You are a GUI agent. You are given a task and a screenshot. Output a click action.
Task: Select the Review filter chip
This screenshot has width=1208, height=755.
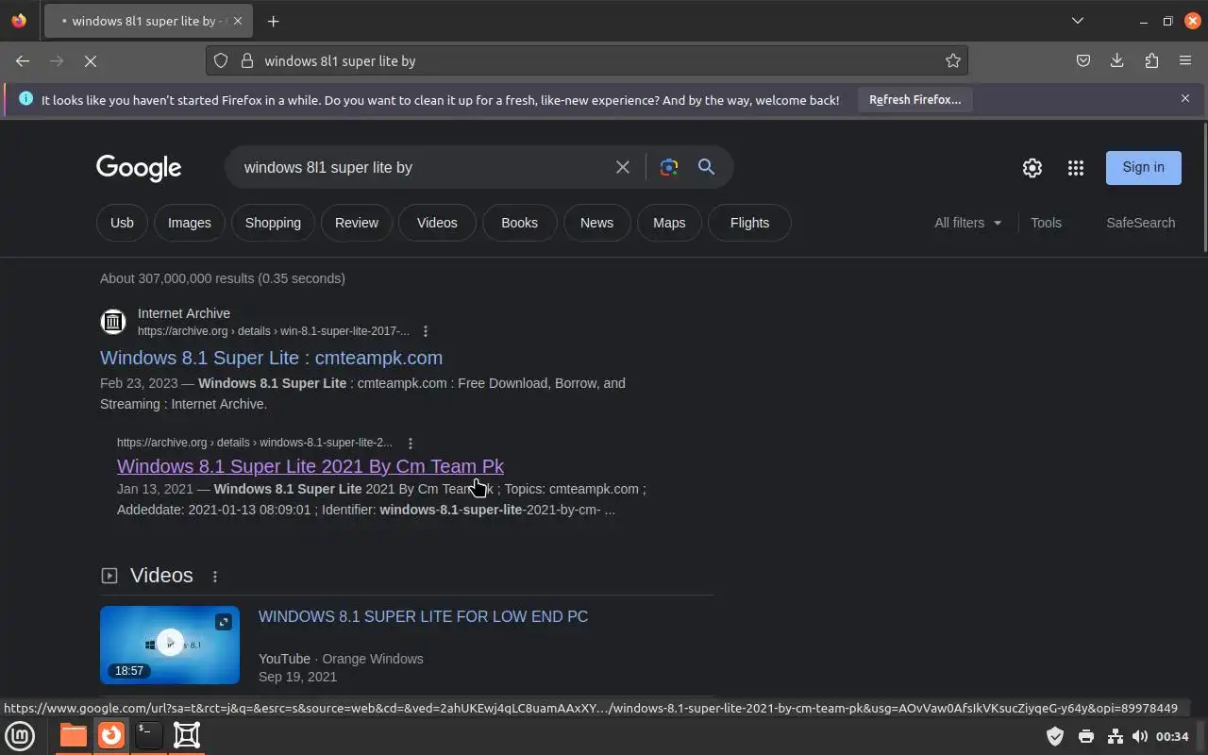[x=357, y=223]
